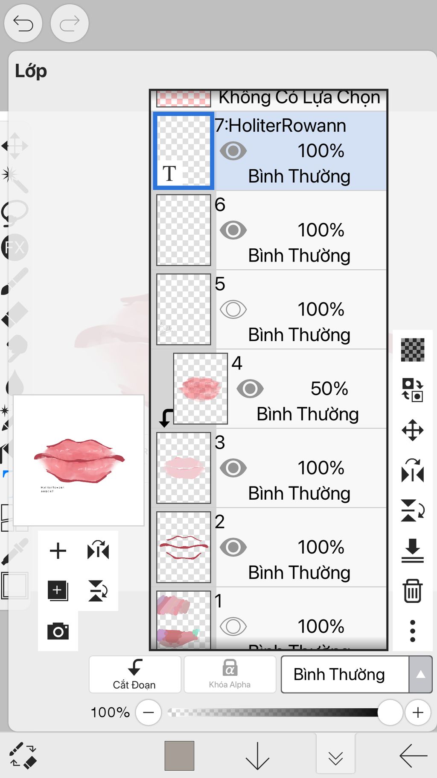This screenshot has width=437, height=778.
Task: Tap the Khóa Alpha lock button
Action: tap(230, 675)
